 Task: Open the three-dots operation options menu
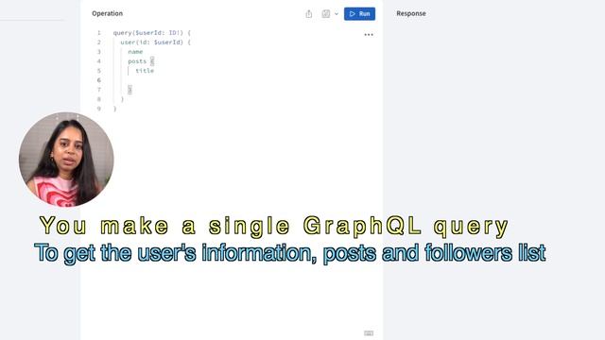(x=369, y=35)
